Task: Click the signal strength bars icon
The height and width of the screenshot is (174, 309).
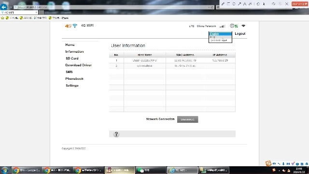Action: coord(223,26)
